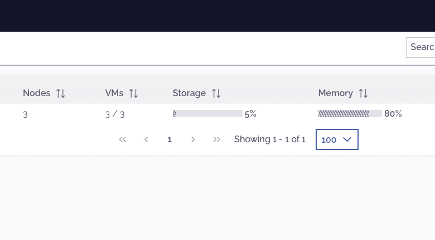
Task: Sort by Storage column arrows icon
Action: [216, 93]
